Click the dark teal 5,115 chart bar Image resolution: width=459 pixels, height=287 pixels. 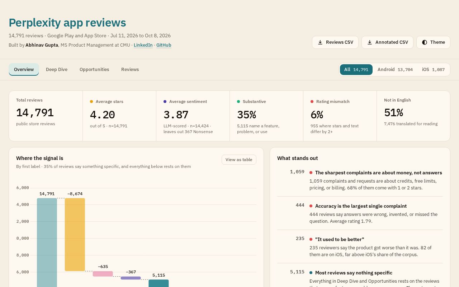pyautogui.click(x=159, y=283)
